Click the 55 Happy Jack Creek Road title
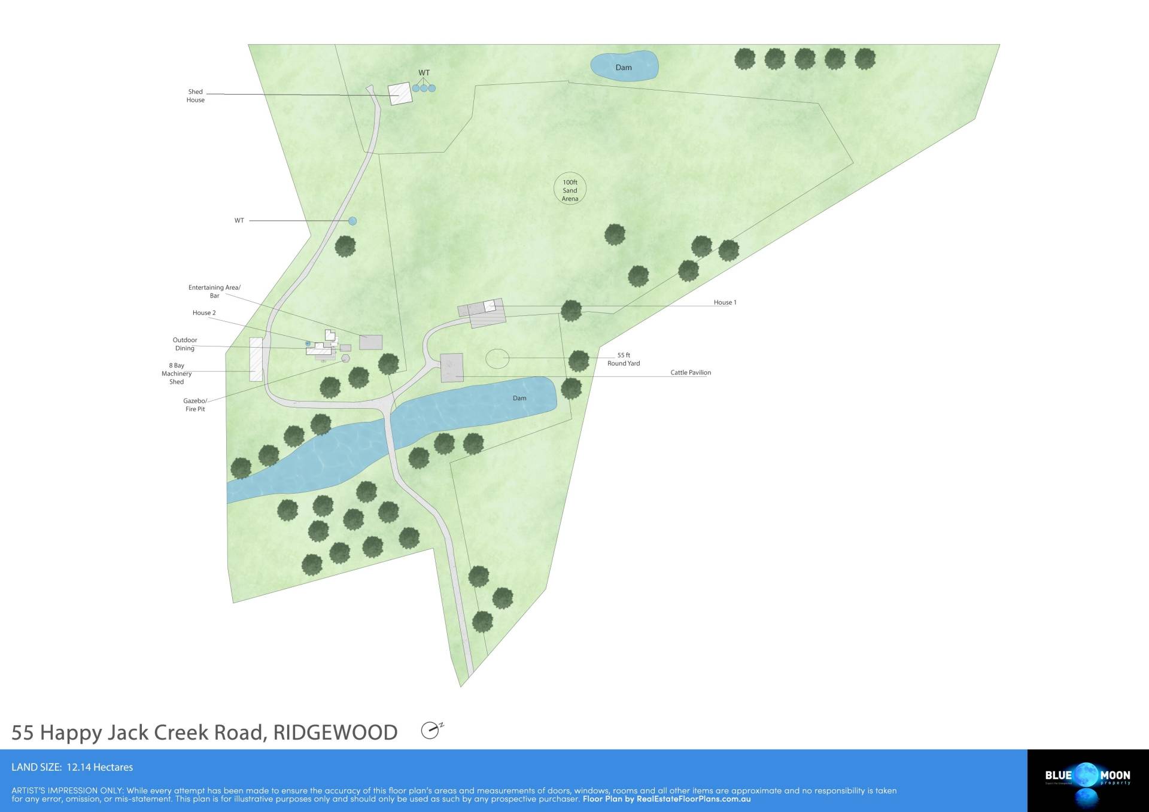This screenshot has width=1149, height=812. [205, 732]
